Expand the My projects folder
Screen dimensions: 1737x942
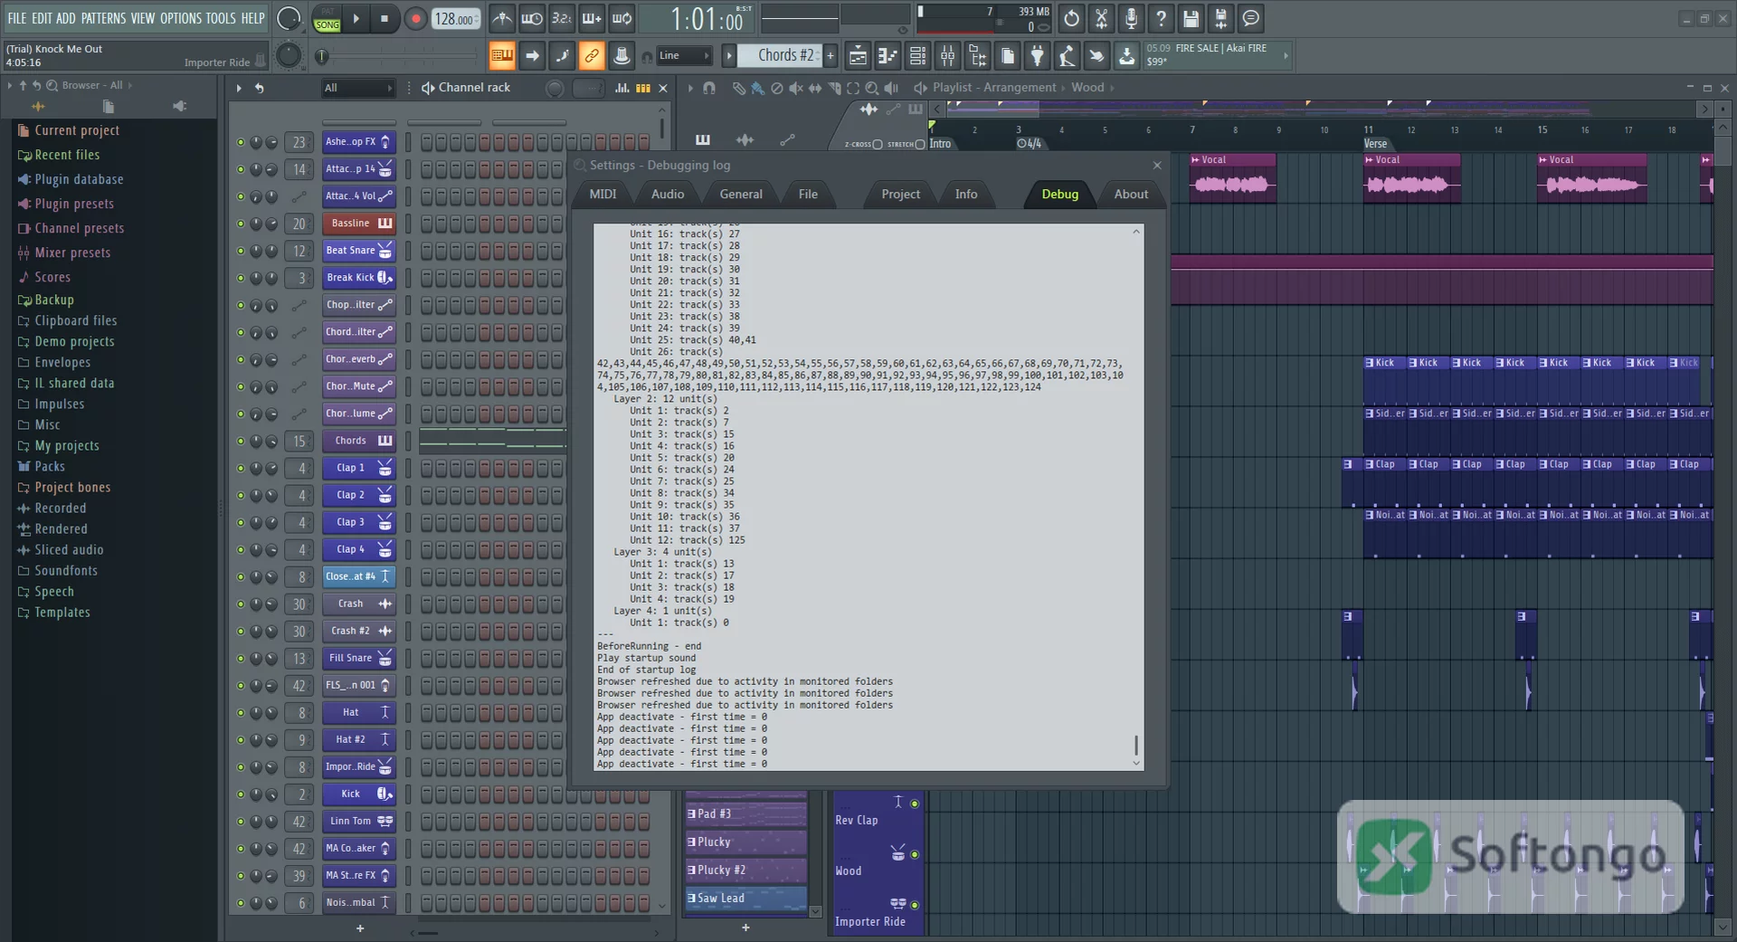(66, 445)
